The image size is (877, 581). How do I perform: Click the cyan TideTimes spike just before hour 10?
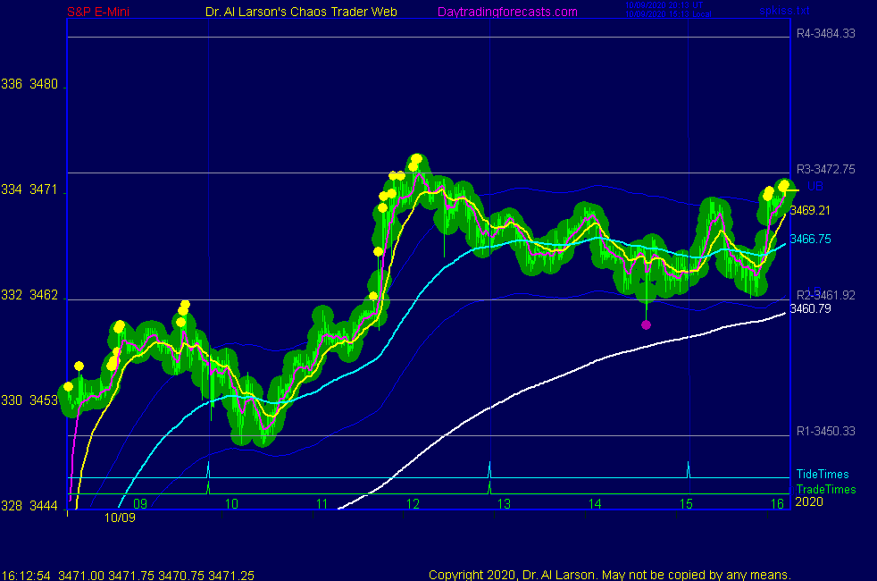(209, 469)
